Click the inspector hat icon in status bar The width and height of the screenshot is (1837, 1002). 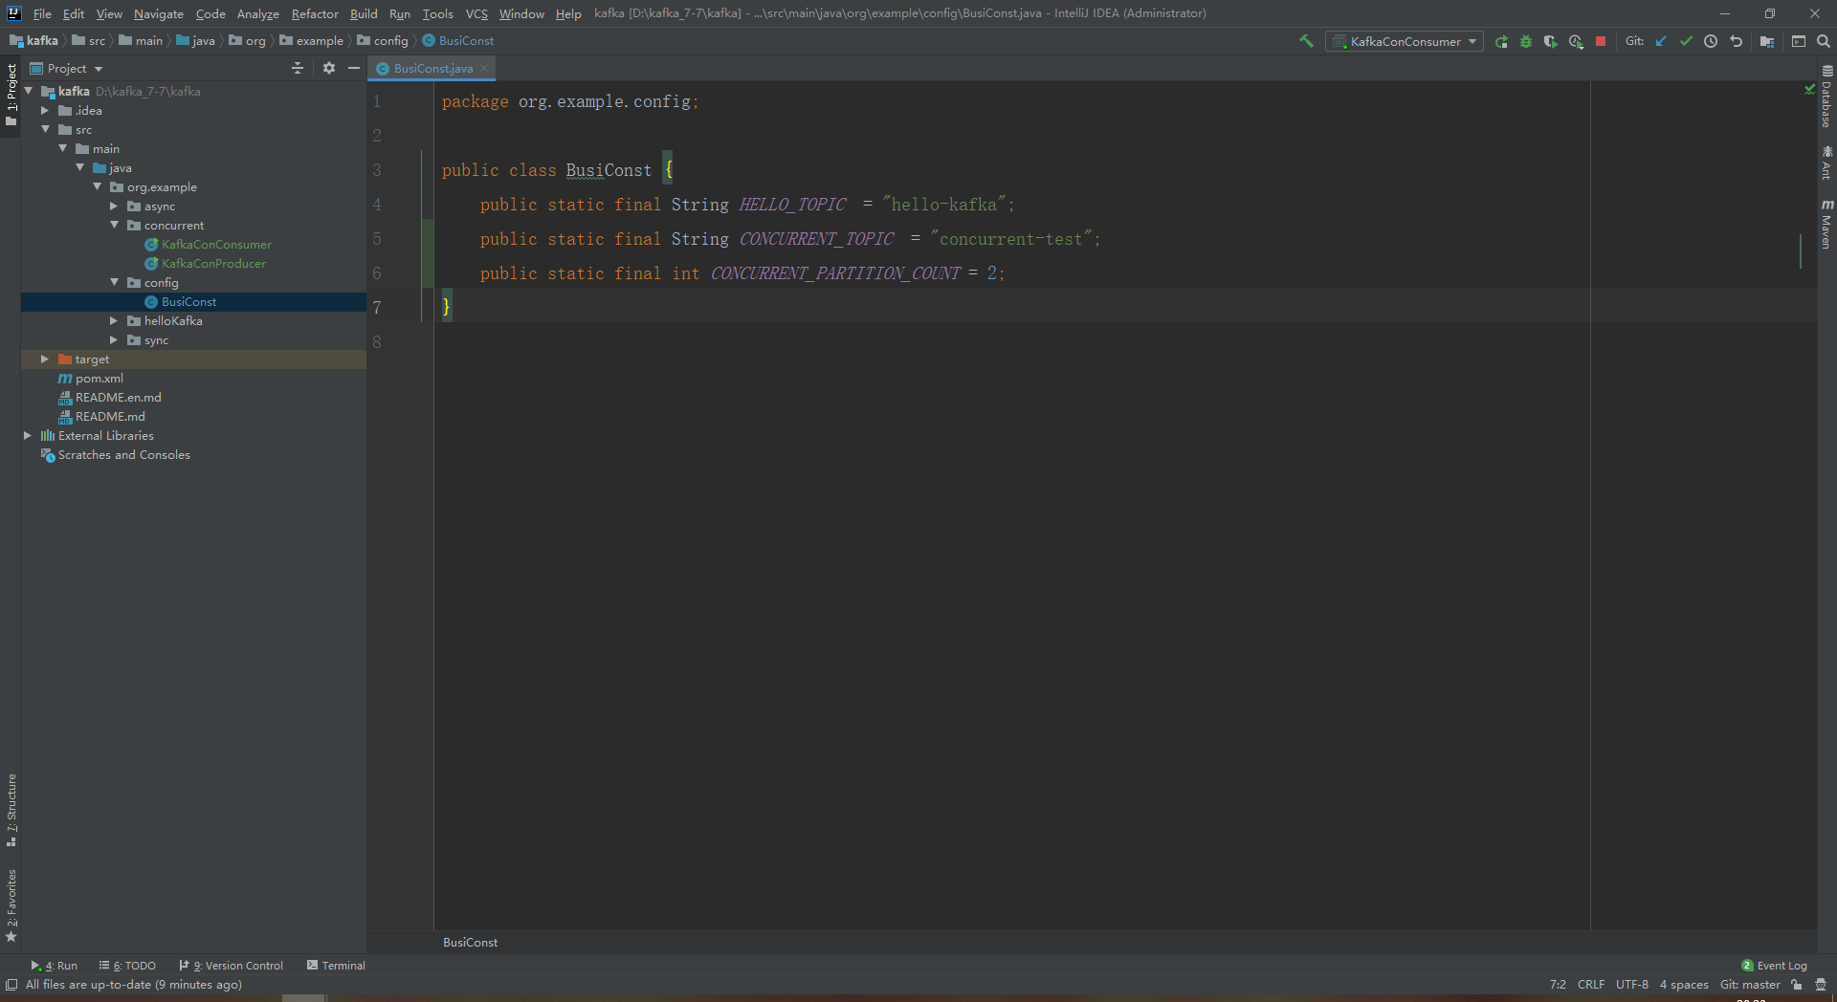coord(1821,985)
